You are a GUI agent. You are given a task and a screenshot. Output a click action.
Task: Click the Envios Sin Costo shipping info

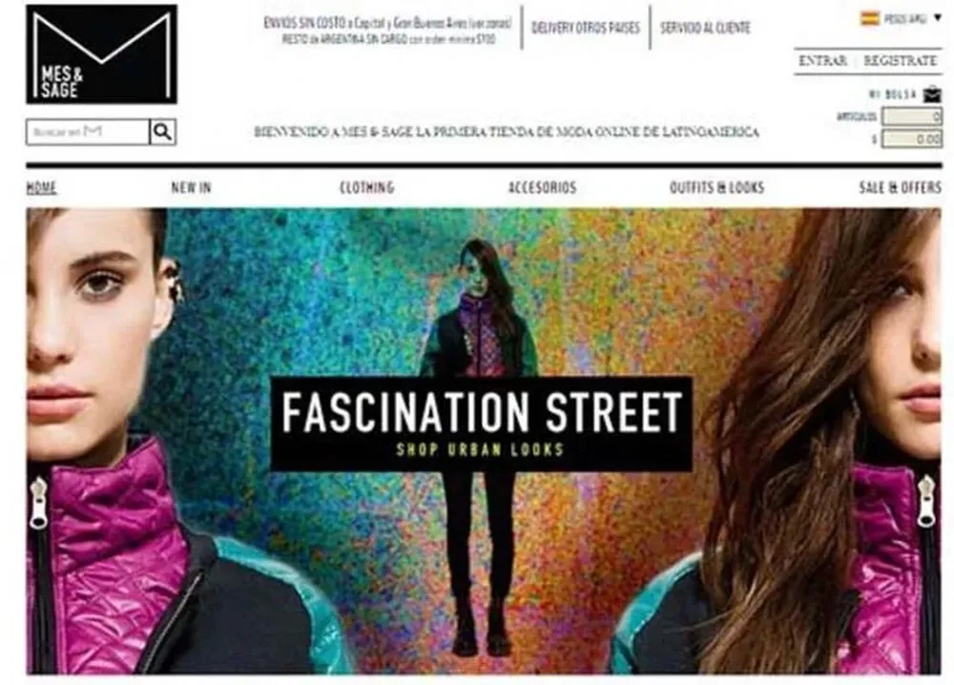[x=388, y=31]
